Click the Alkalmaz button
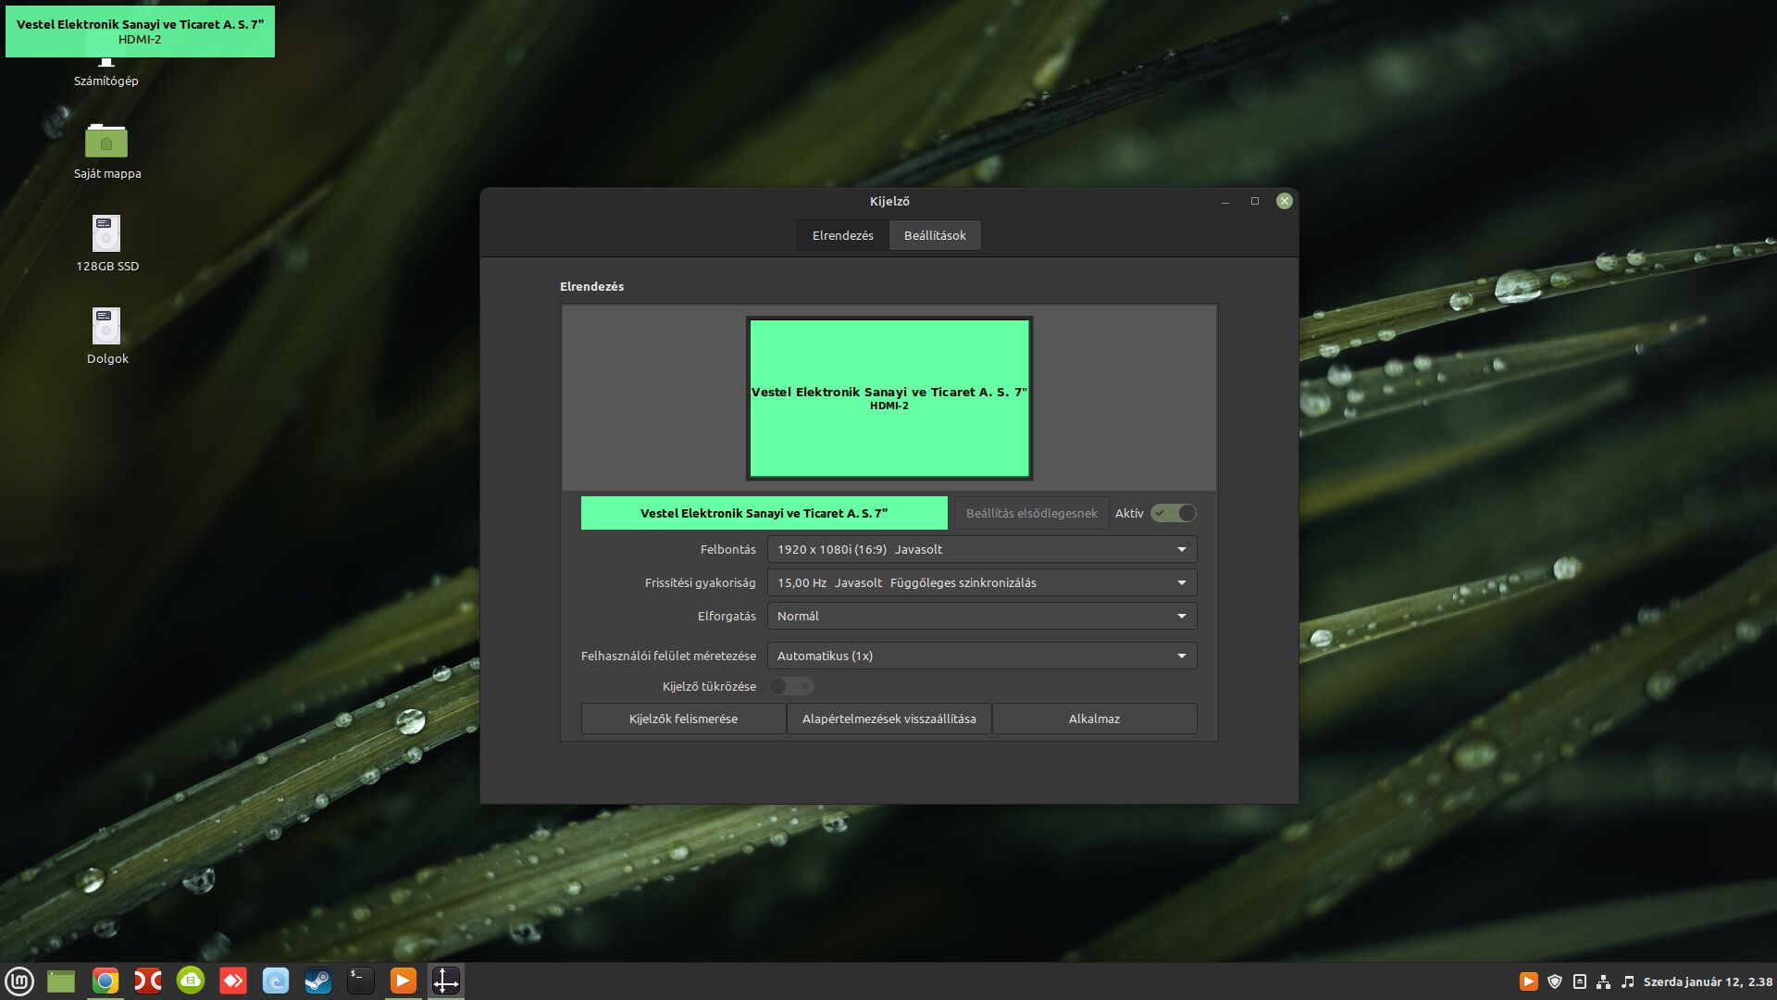This screenshot has width=1777, height=1000. point(1094,719)
